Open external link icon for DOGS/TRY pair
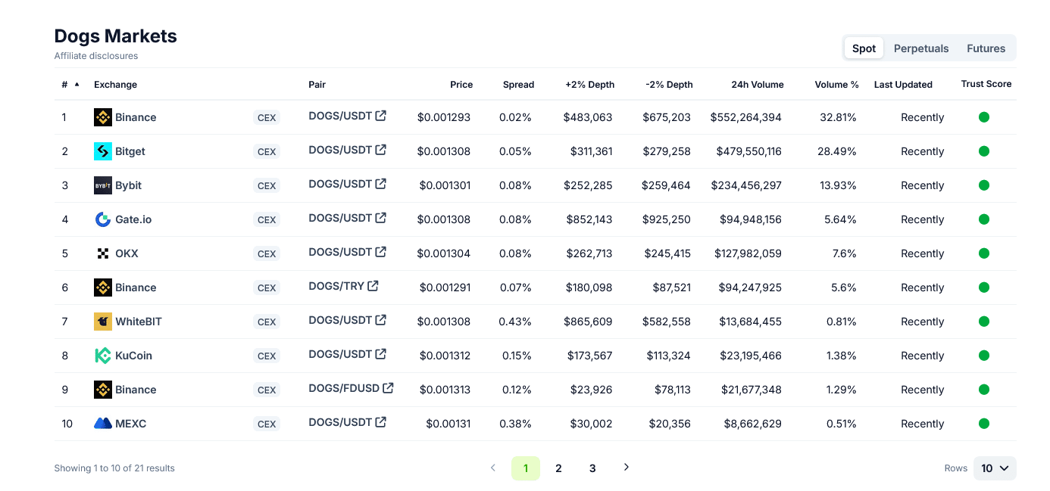Screen dimensions: 1050x491 click(373, 286)
